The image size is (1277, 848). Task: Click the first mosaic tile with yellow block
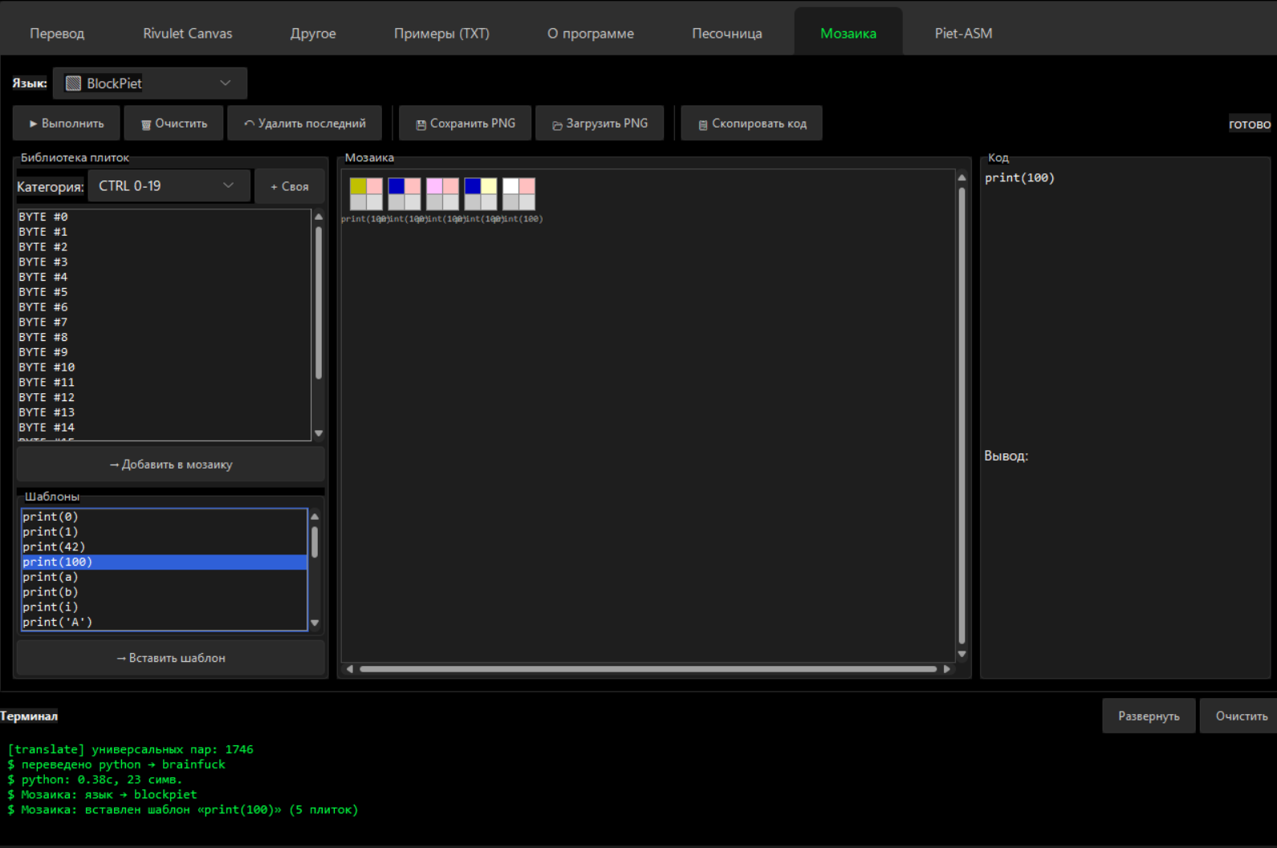pyautogui.click(x=366, y=194)
